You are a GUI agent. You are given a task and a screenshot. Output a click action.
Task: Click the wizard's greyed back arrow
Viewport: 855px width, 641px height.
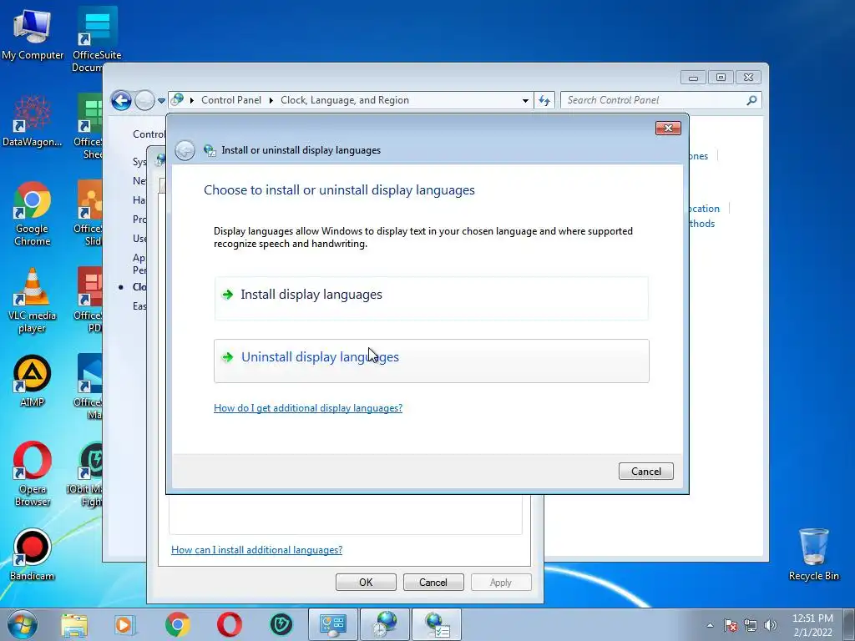(185, 150)
